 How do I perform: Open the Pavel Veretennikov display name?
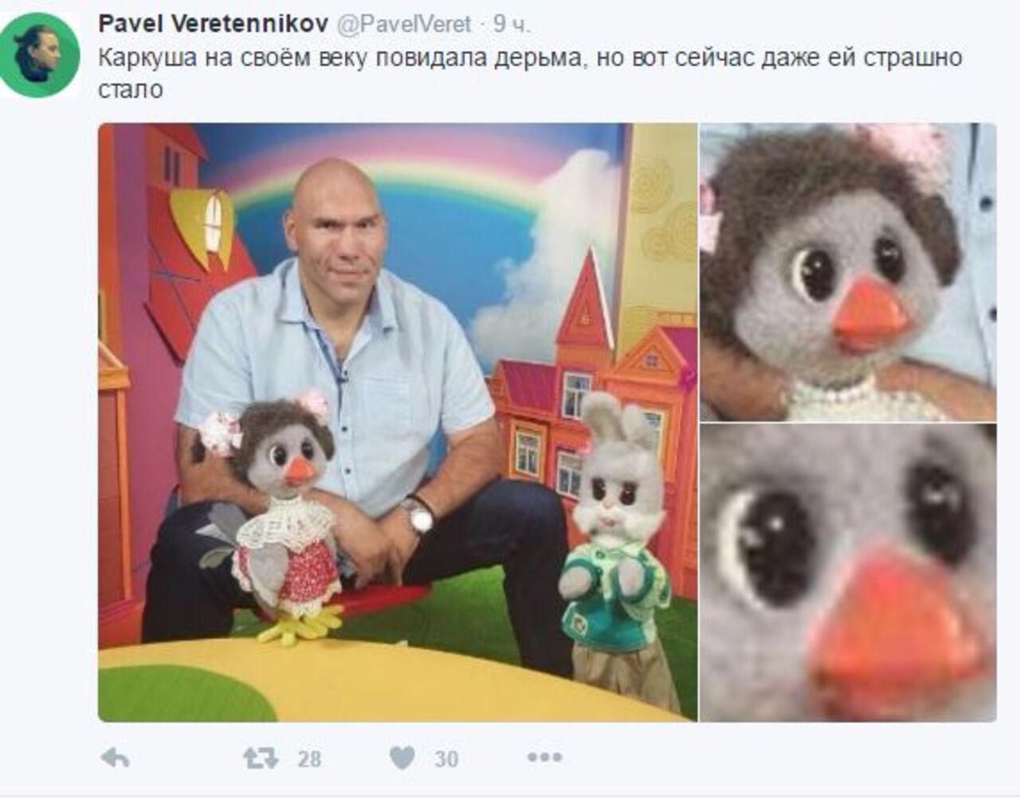213,25
